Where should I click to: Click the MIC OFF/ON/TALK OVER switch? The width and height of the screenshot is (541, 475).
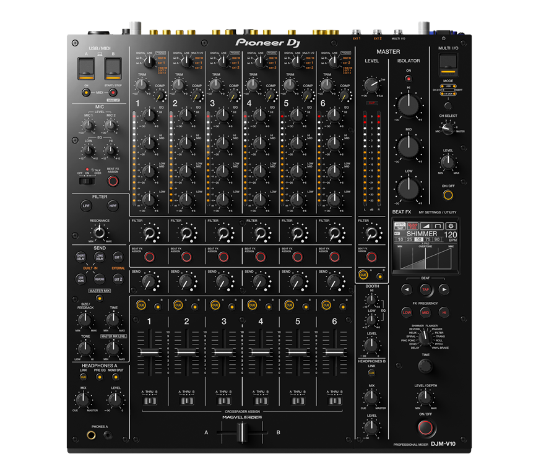tap(87, 181)
